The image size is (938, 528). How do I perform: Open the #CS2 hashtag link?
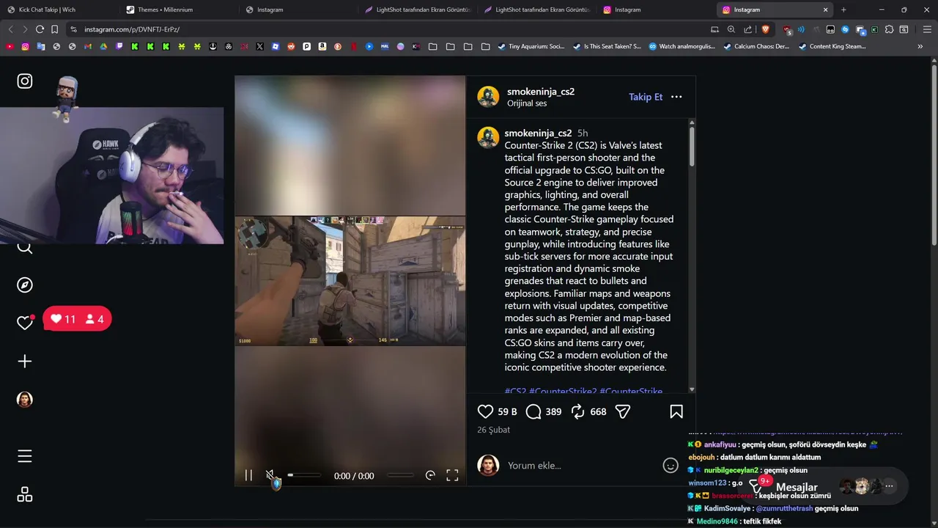coord(515,392)
